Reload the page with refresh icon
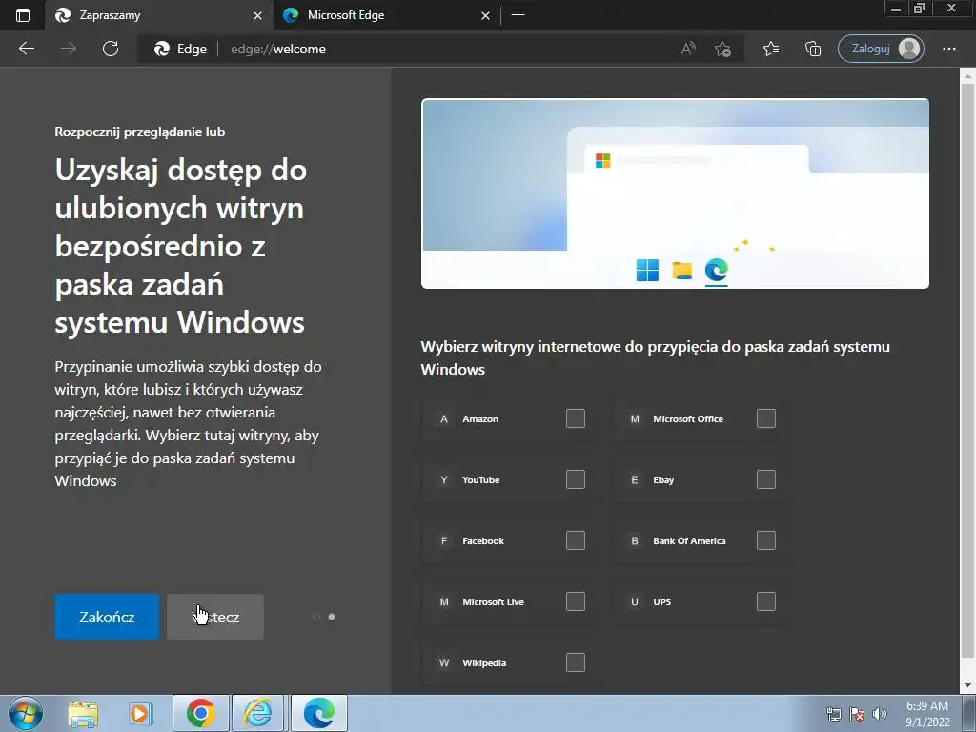The width and height of the screenshot is (976, 732). click(x=111, y=49)
